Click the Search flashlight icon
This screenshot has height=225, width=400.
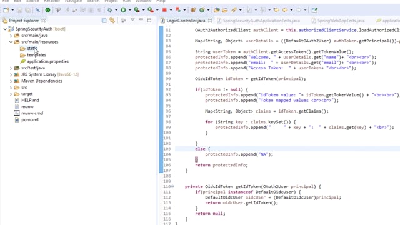(x=234, y=10)
